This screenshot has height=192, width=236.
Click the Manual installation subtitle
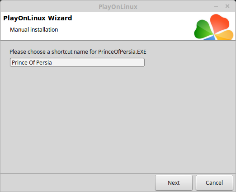(34, 30)
